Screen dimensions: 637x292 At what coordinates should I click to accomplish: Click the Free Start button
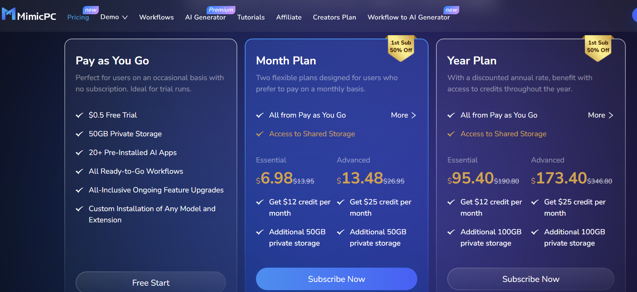(151, 283)
